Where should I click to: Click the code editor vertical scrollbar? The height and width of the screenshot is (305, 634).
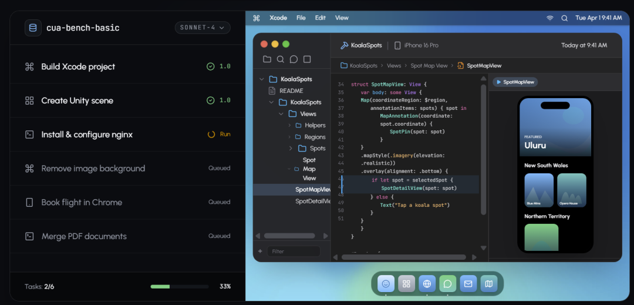point(483,150)
